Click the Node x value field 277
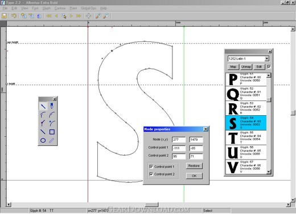The height and width of the screenshot is (214, 296). (179, 140)
